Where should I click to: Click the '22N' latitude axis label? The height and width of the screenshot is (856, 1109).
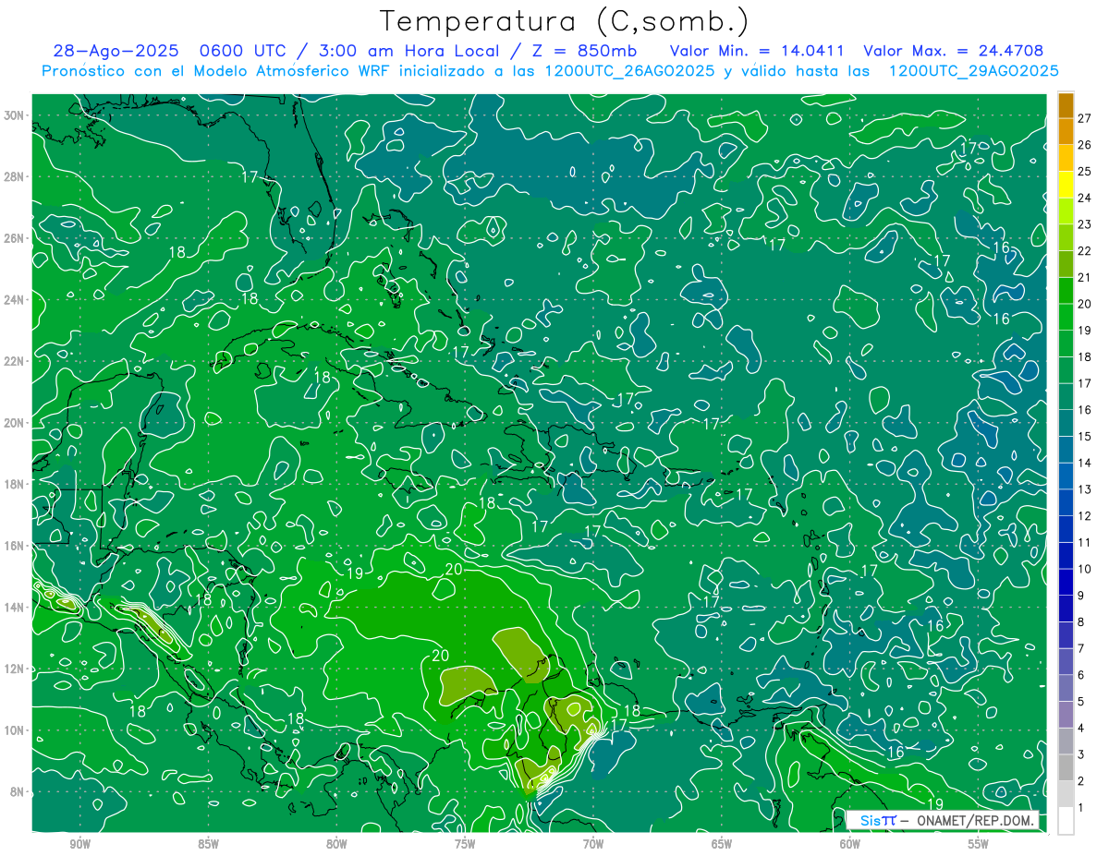pyautogui.click(x=15, y=361)
